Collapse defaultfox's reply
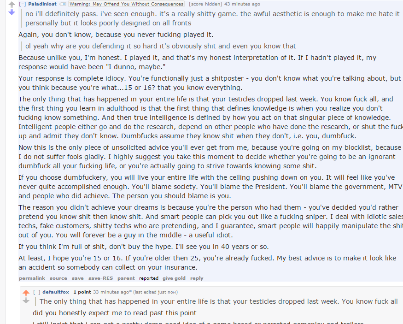 coord(37,292)
